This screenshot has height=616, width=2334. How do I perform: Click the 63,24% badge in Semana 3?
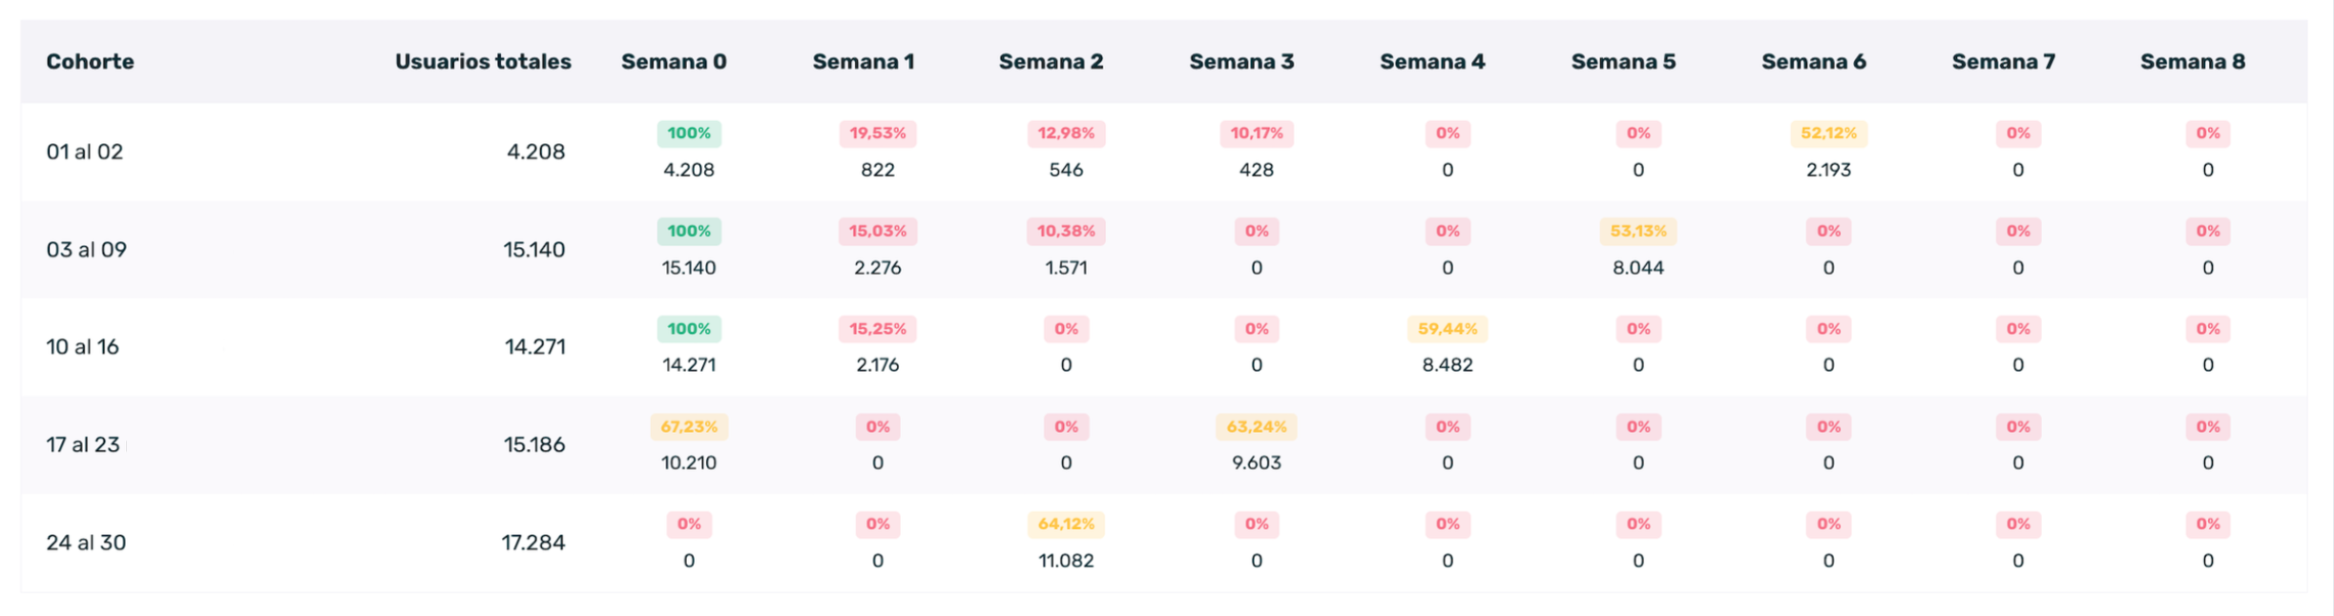click(1257, 427)
